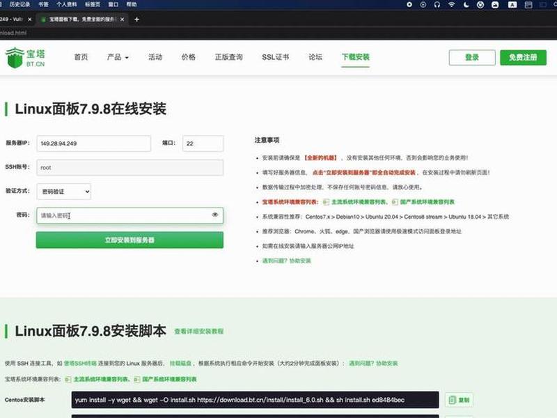The height and width of the screenshot is (418, 557).
Task: Click the 免费注册 button
Action: 524,58
